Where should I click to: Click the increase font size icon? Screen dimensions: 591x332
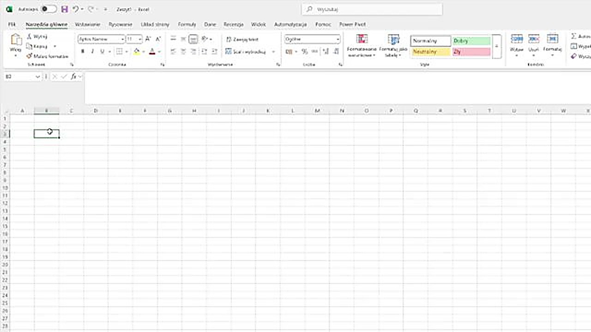[148, 39]
